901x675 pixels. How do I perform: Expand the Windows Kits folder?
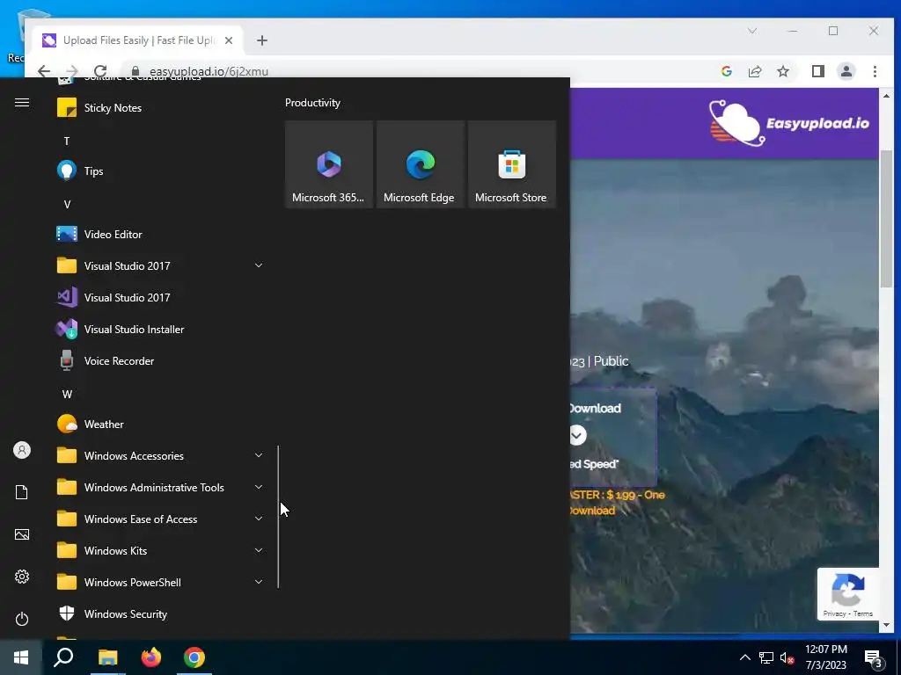tap(161, 551)
